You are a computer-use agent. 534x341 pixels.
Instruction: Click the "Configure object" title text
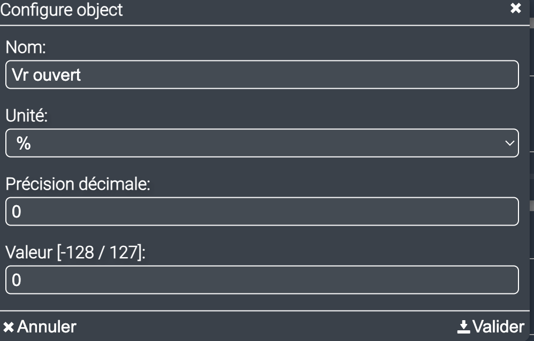[62, 10]
